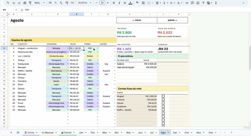Screen dimensions: 251x136
Task: Open the Boleto payment form dropdown
Action: 98,56
